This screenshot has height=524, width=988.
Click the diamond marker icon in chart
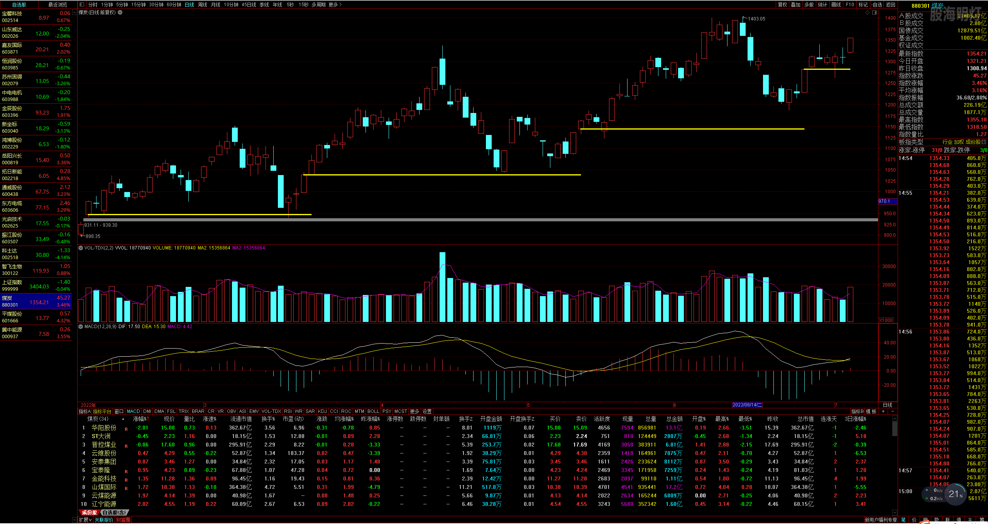pyautogui.click(x=868, y=12)
